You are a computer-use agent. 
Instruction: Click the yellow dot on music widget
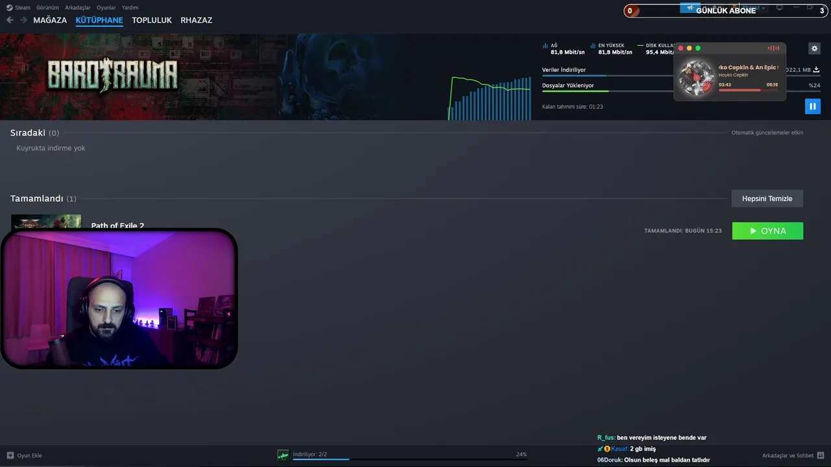click(689, 48)
